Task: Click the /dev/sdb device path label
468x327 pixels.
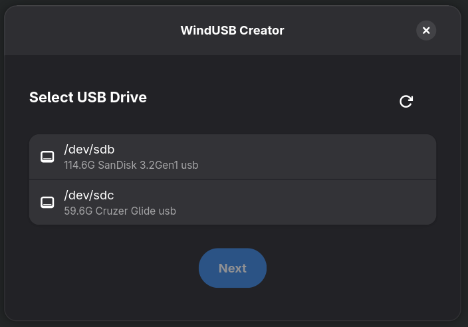Action: point(84,150)
